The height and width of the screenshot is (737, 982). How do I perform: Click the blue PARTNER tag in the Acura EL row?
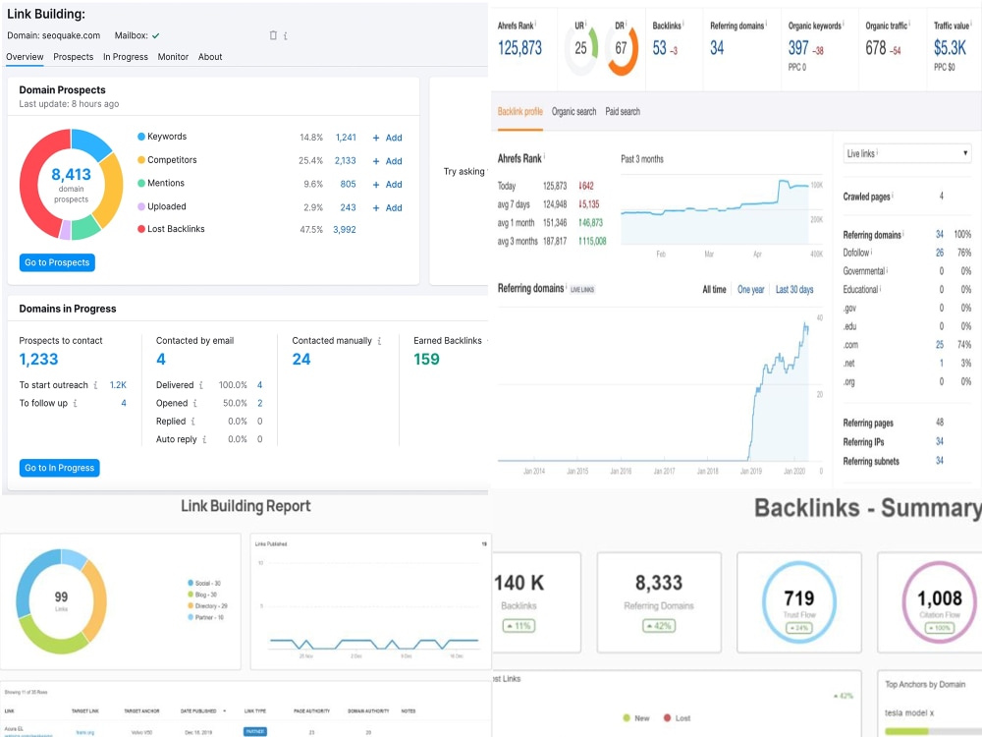tap(255, 731)
